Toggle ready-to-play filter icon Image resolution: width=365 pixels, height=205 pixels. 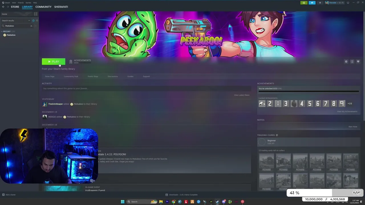click(37, 20)
